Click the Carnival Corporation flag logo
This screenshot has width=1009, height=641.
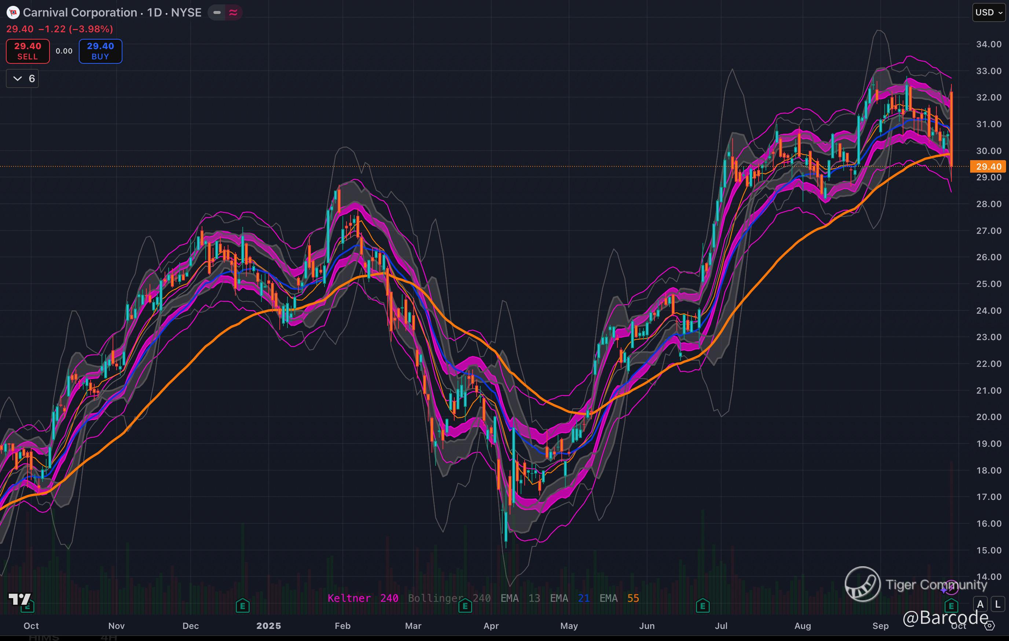(13, 12)
